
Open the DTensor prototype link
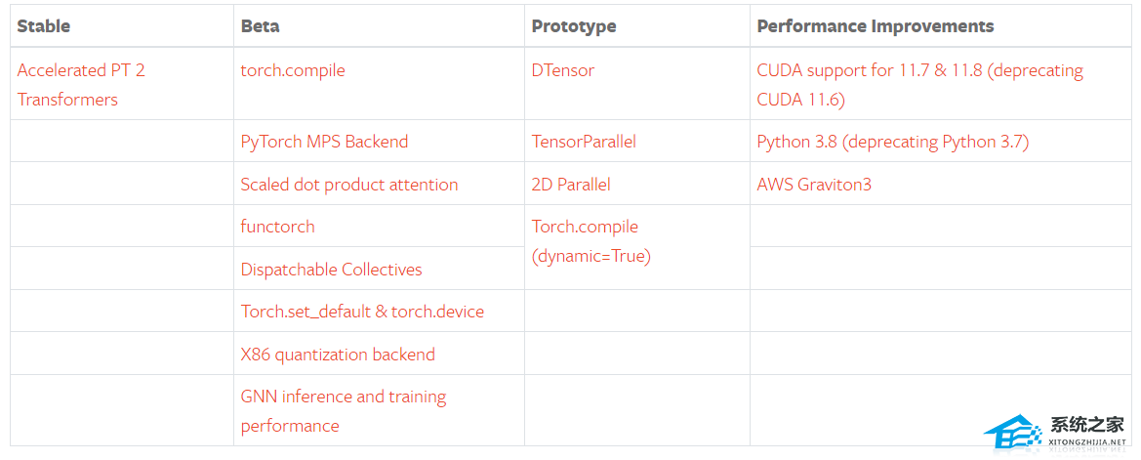563,70
